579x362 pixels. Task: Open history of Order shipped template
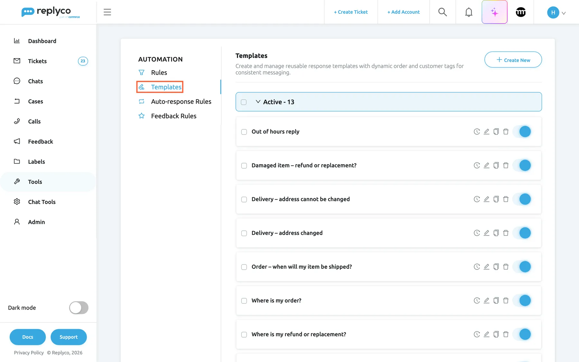[x=477, y=267]
